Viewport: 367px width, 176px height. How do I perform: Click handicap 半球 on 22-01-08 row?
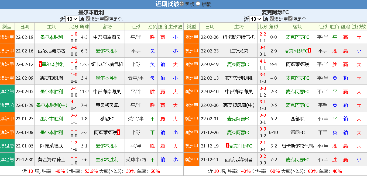click(136, 132)
